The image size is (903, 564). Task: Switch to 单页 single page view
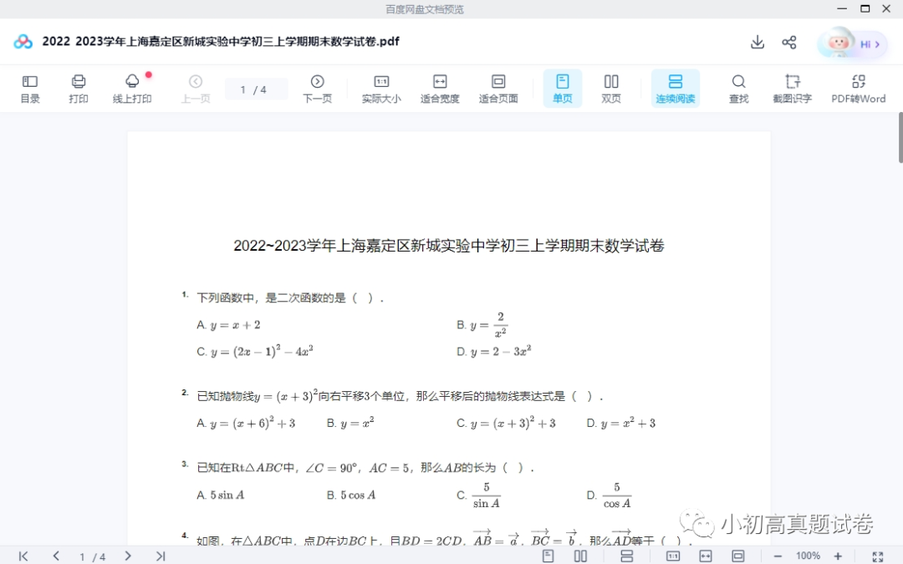(x=563, y=89)
